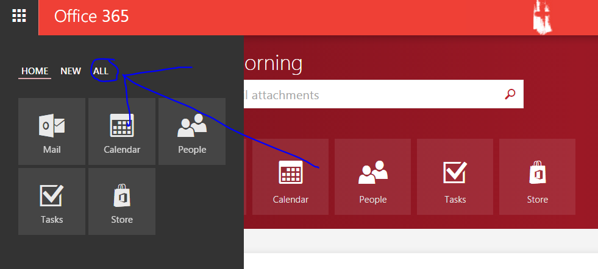The width and height of the screenshot is (598, 269).
Task: Click Store tile on the red main page
Action: (537, 176)
